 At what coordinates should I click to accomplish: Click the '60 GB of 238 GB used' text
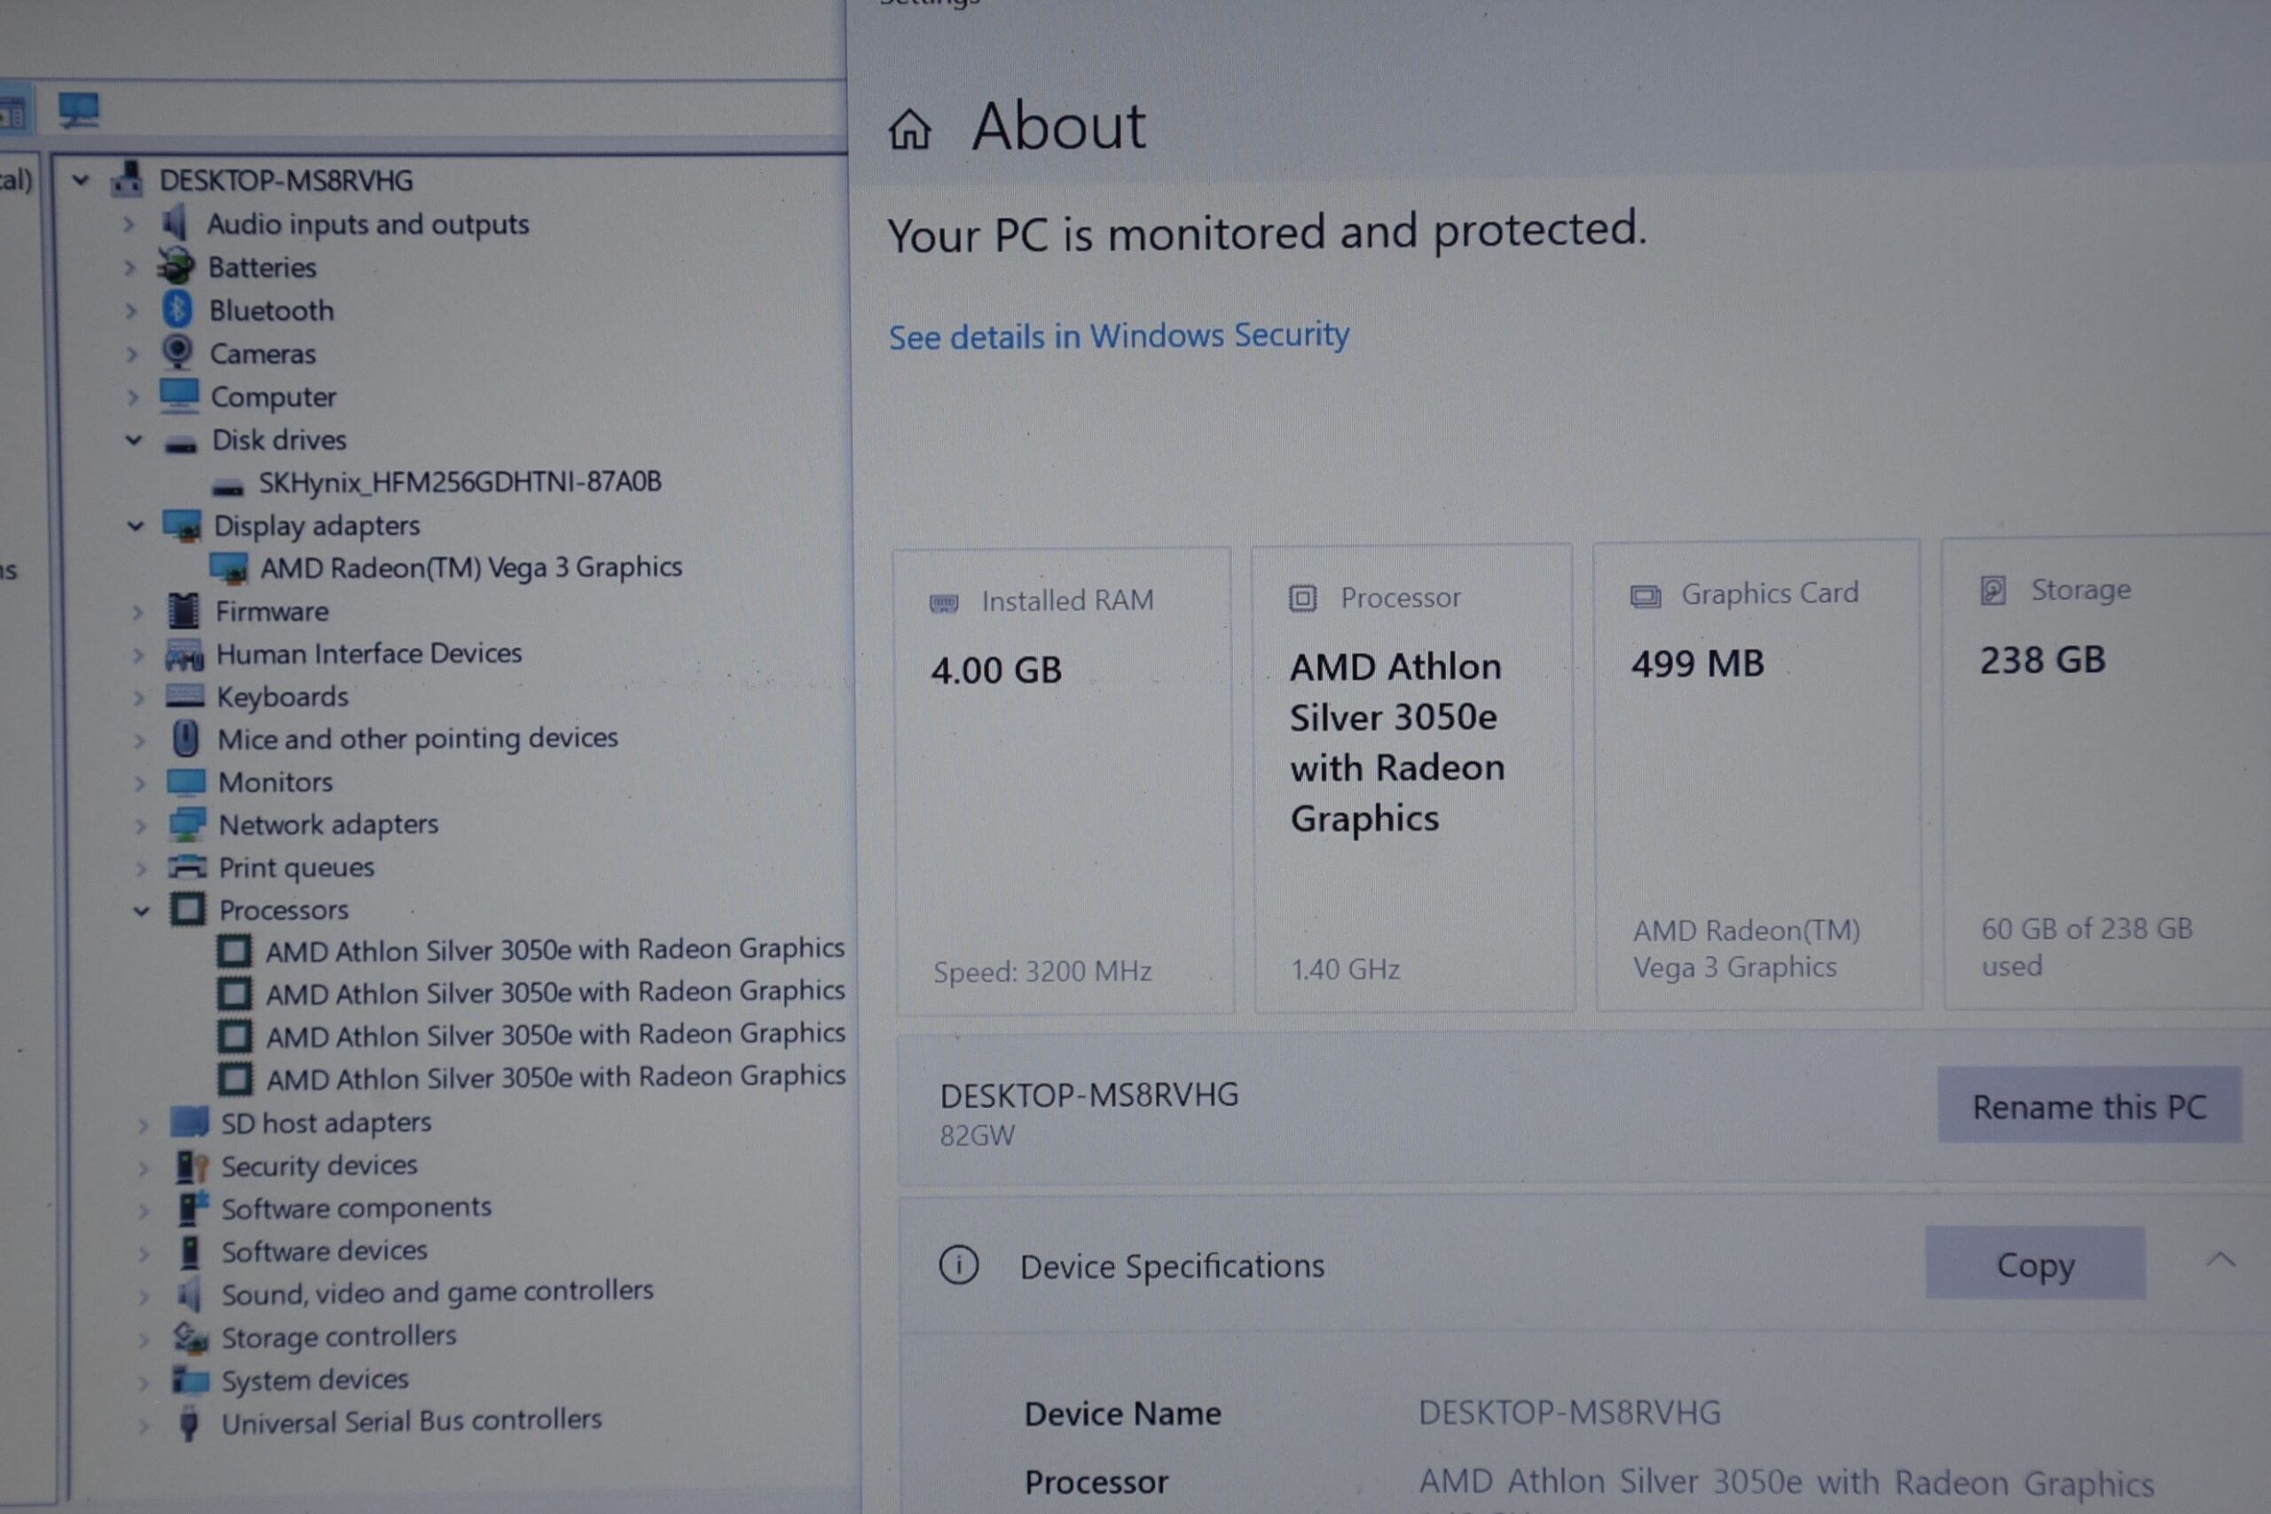pyautogui.click(x=2086, y=946)
